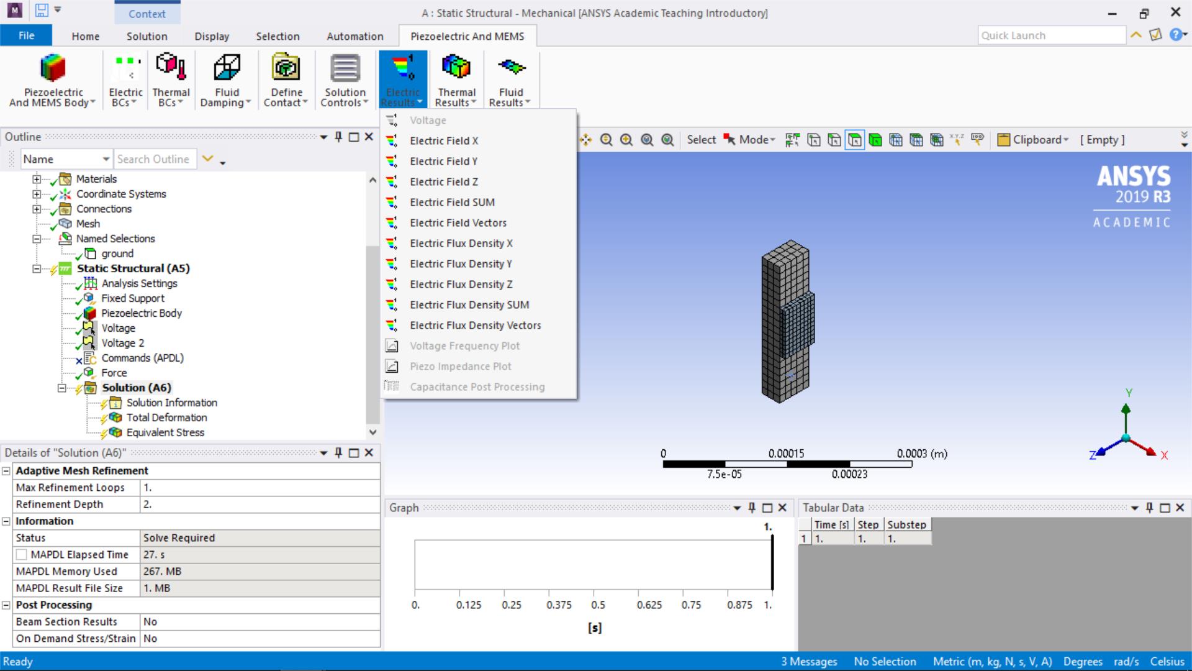Open the File menu

pos(26,35)
